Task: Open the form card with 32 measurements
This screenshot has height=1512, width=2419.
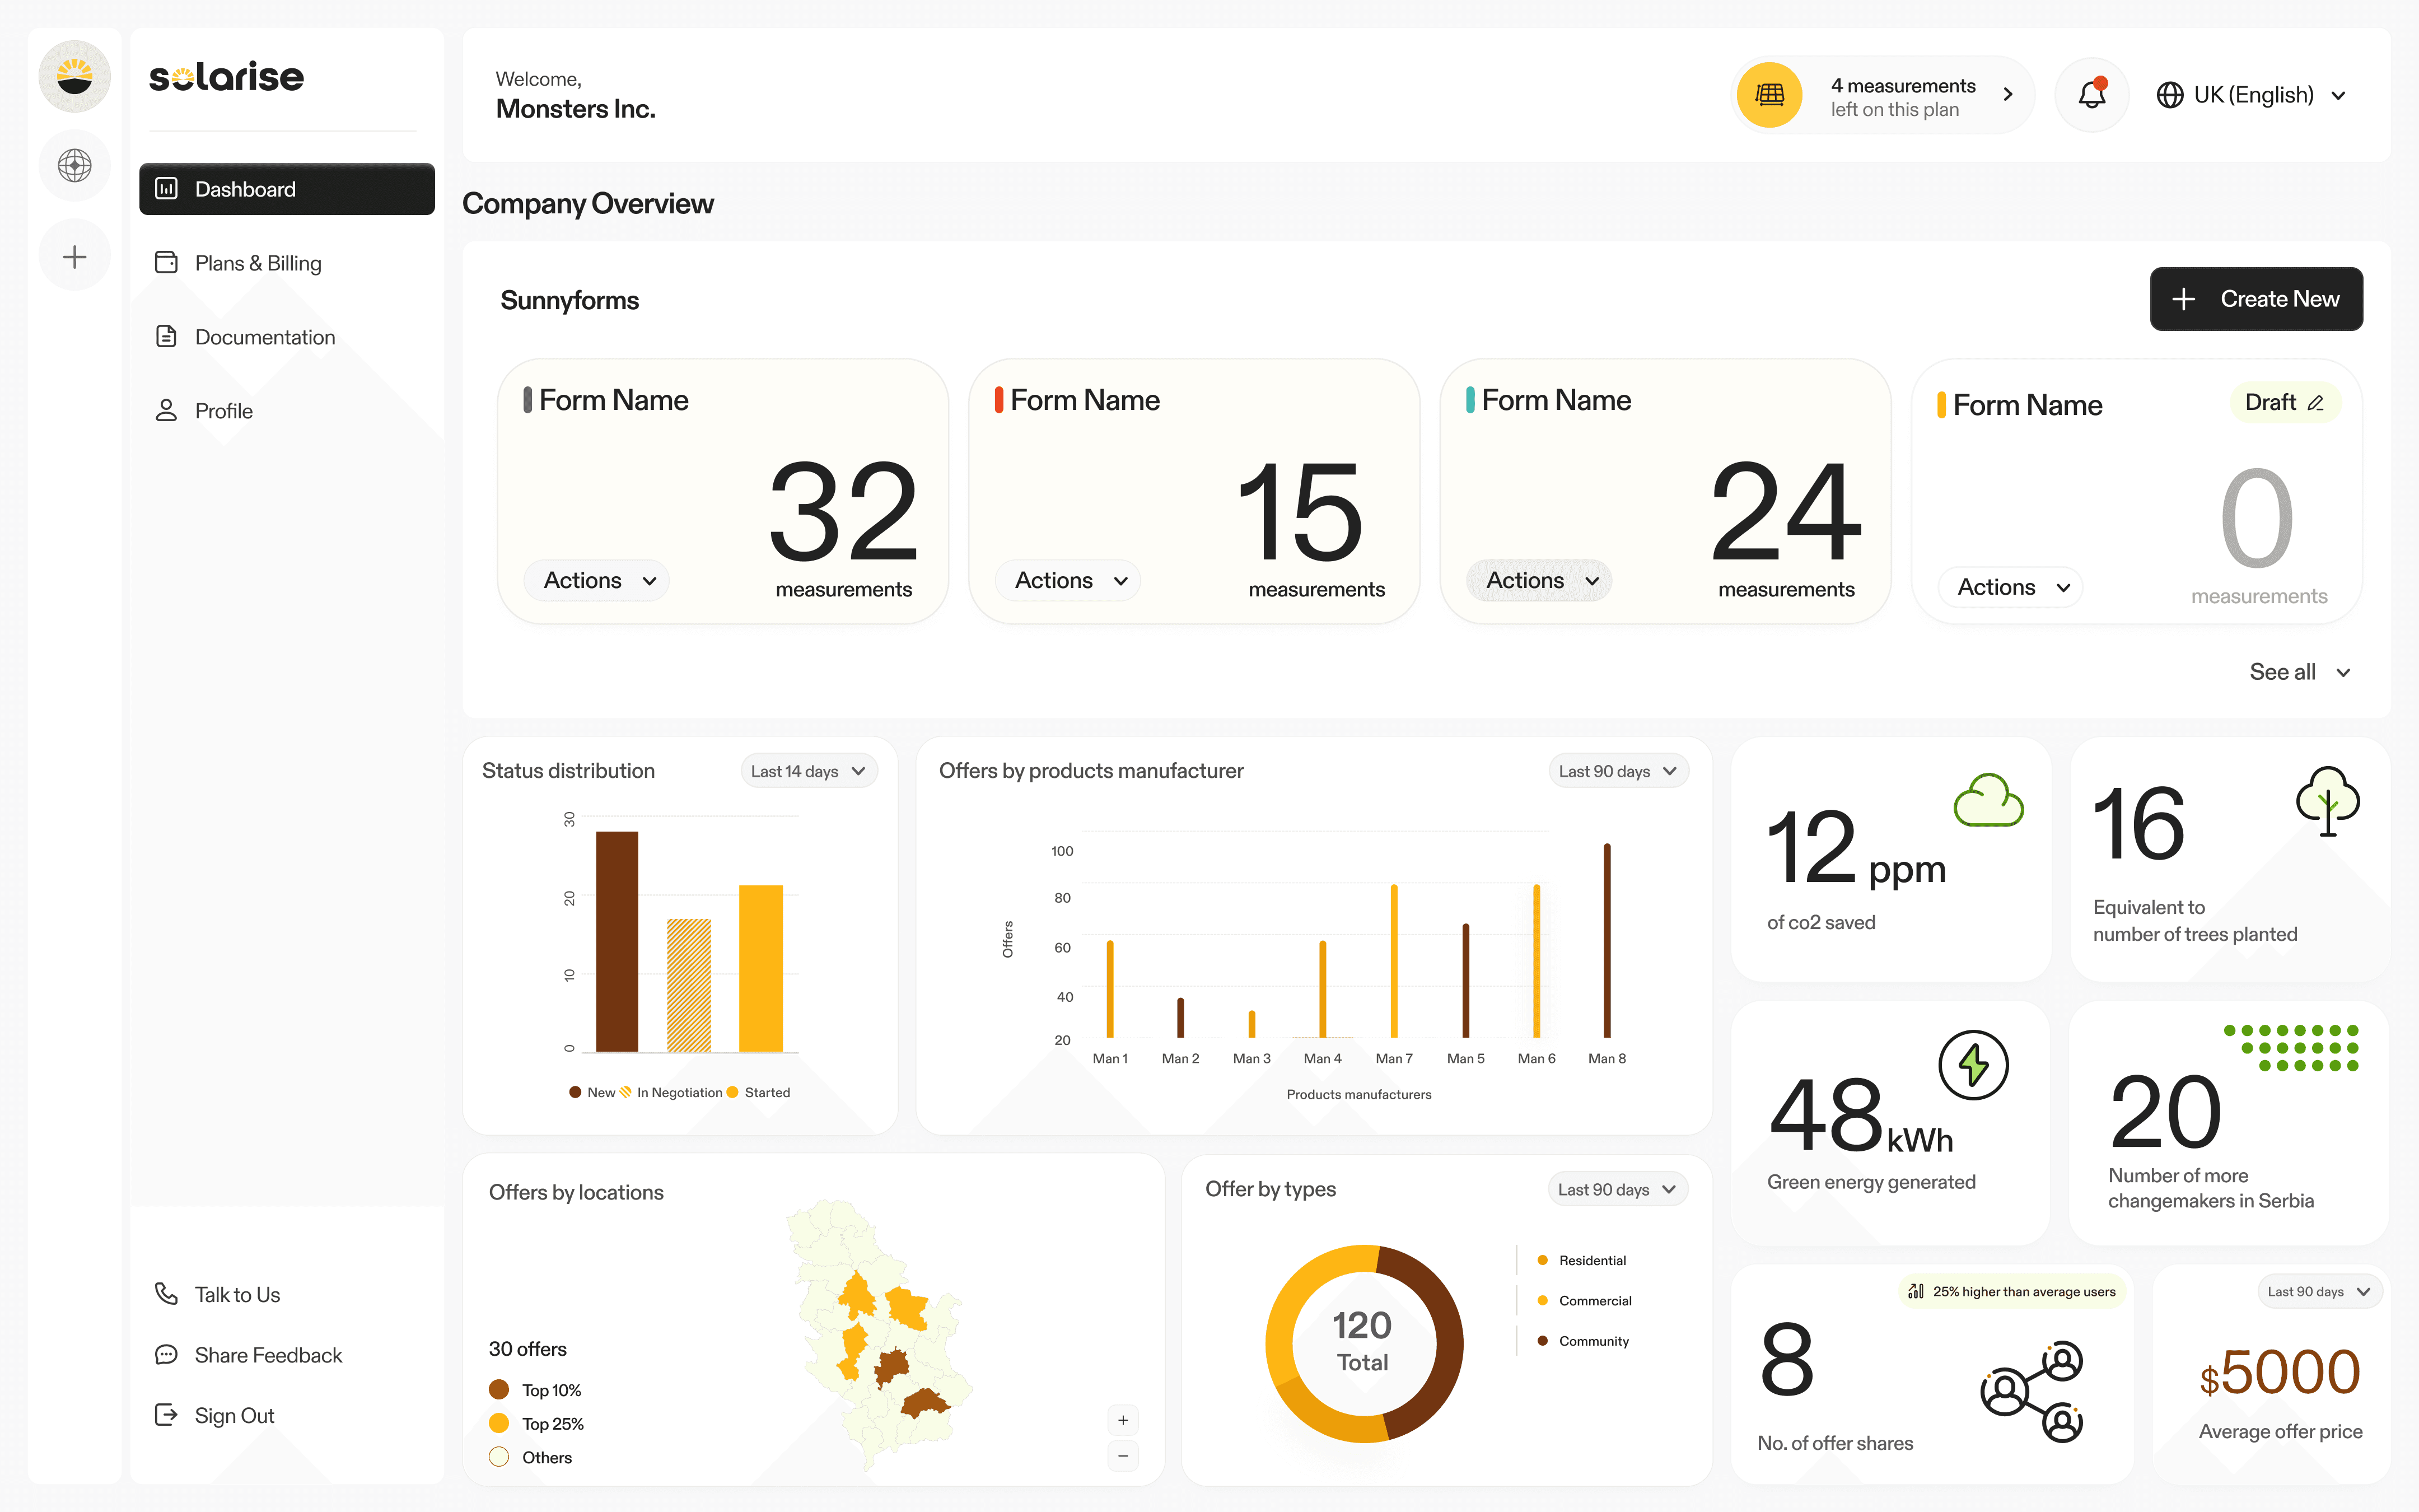Action: (723, 491)
